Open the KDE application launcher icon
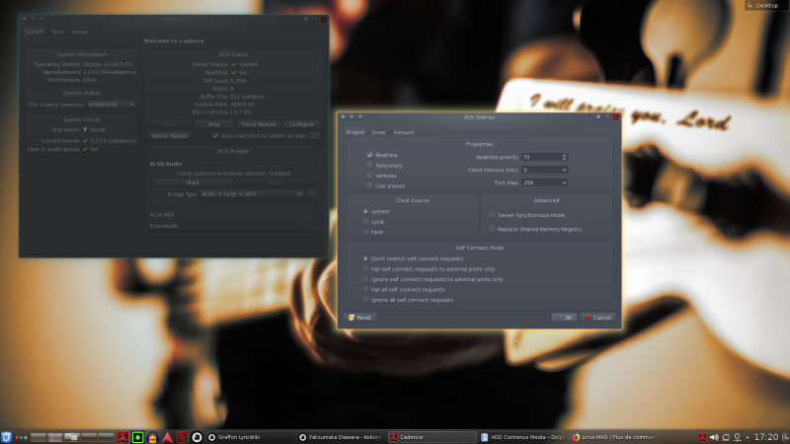Screen dimensions: 790x444 (x=6, y=437)
